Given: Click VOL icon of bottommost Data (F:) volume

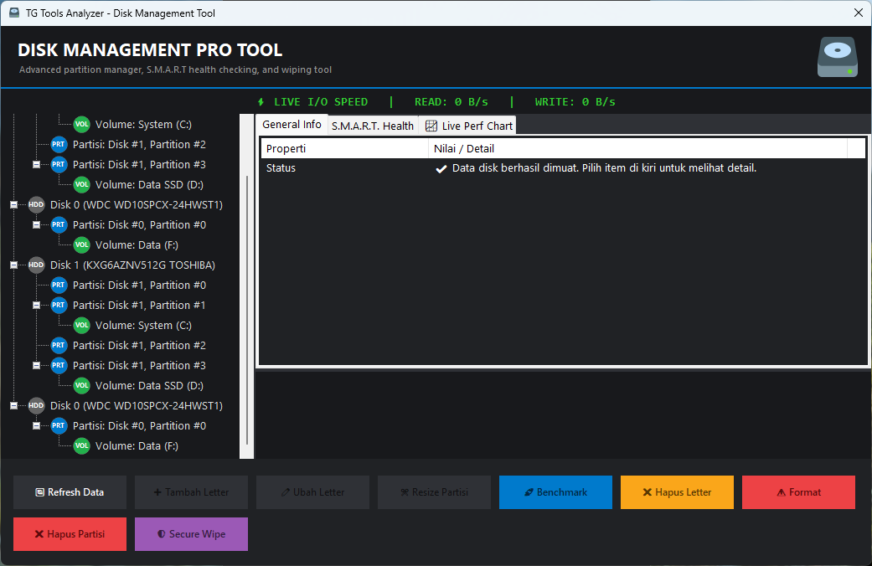Looking at the screenshot, I should pos(82,445).
